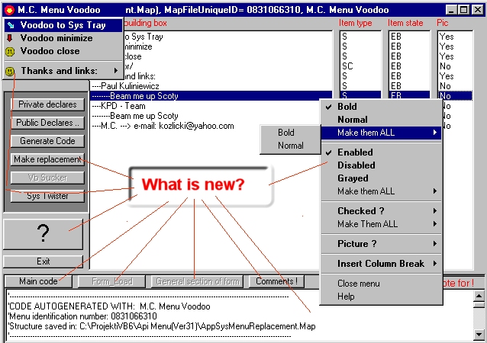Toggle the checked Enabled menu option
Viewport: 487px width, 343px height.
pyautogui.click(x=355, y=152)
